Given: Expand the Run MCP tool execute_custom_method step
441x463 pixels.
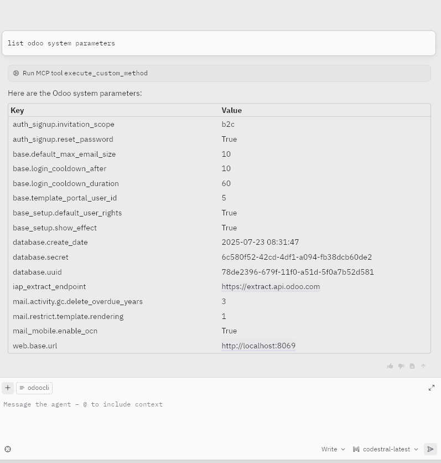Looking at the screenshot, I should 81,73.
